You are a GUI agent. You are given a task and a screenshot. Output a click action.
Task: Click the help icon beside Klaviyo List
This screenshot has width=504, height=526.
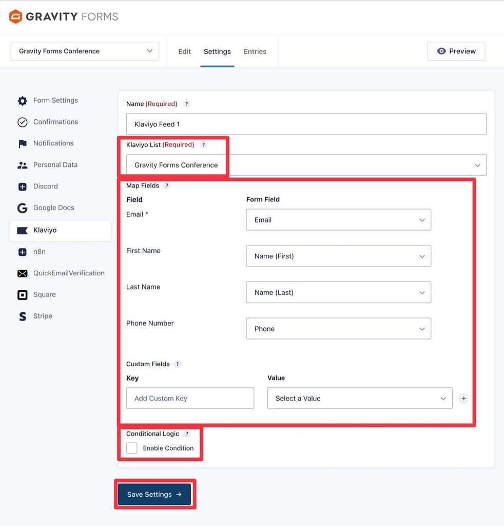click(203, 144)
